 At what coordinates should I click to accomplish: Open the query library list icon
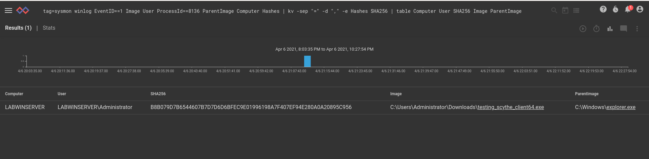(x=576, y=10)
